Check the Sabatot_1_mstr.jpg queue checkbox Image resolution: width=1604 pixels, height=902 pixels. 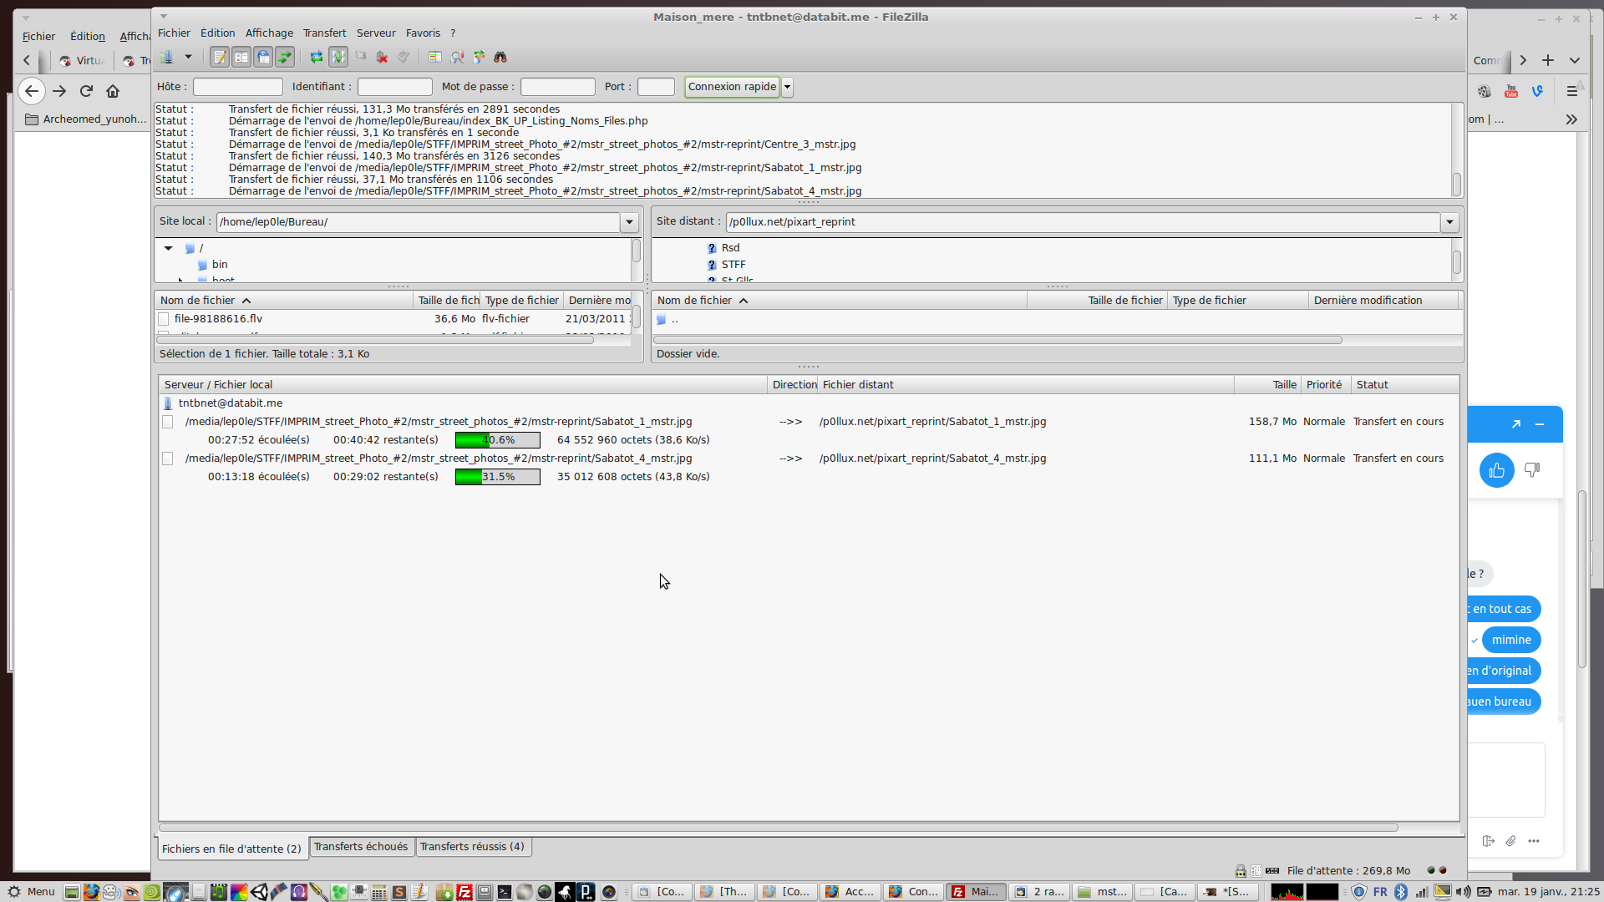pyautogui.click(x=168, y=422)
